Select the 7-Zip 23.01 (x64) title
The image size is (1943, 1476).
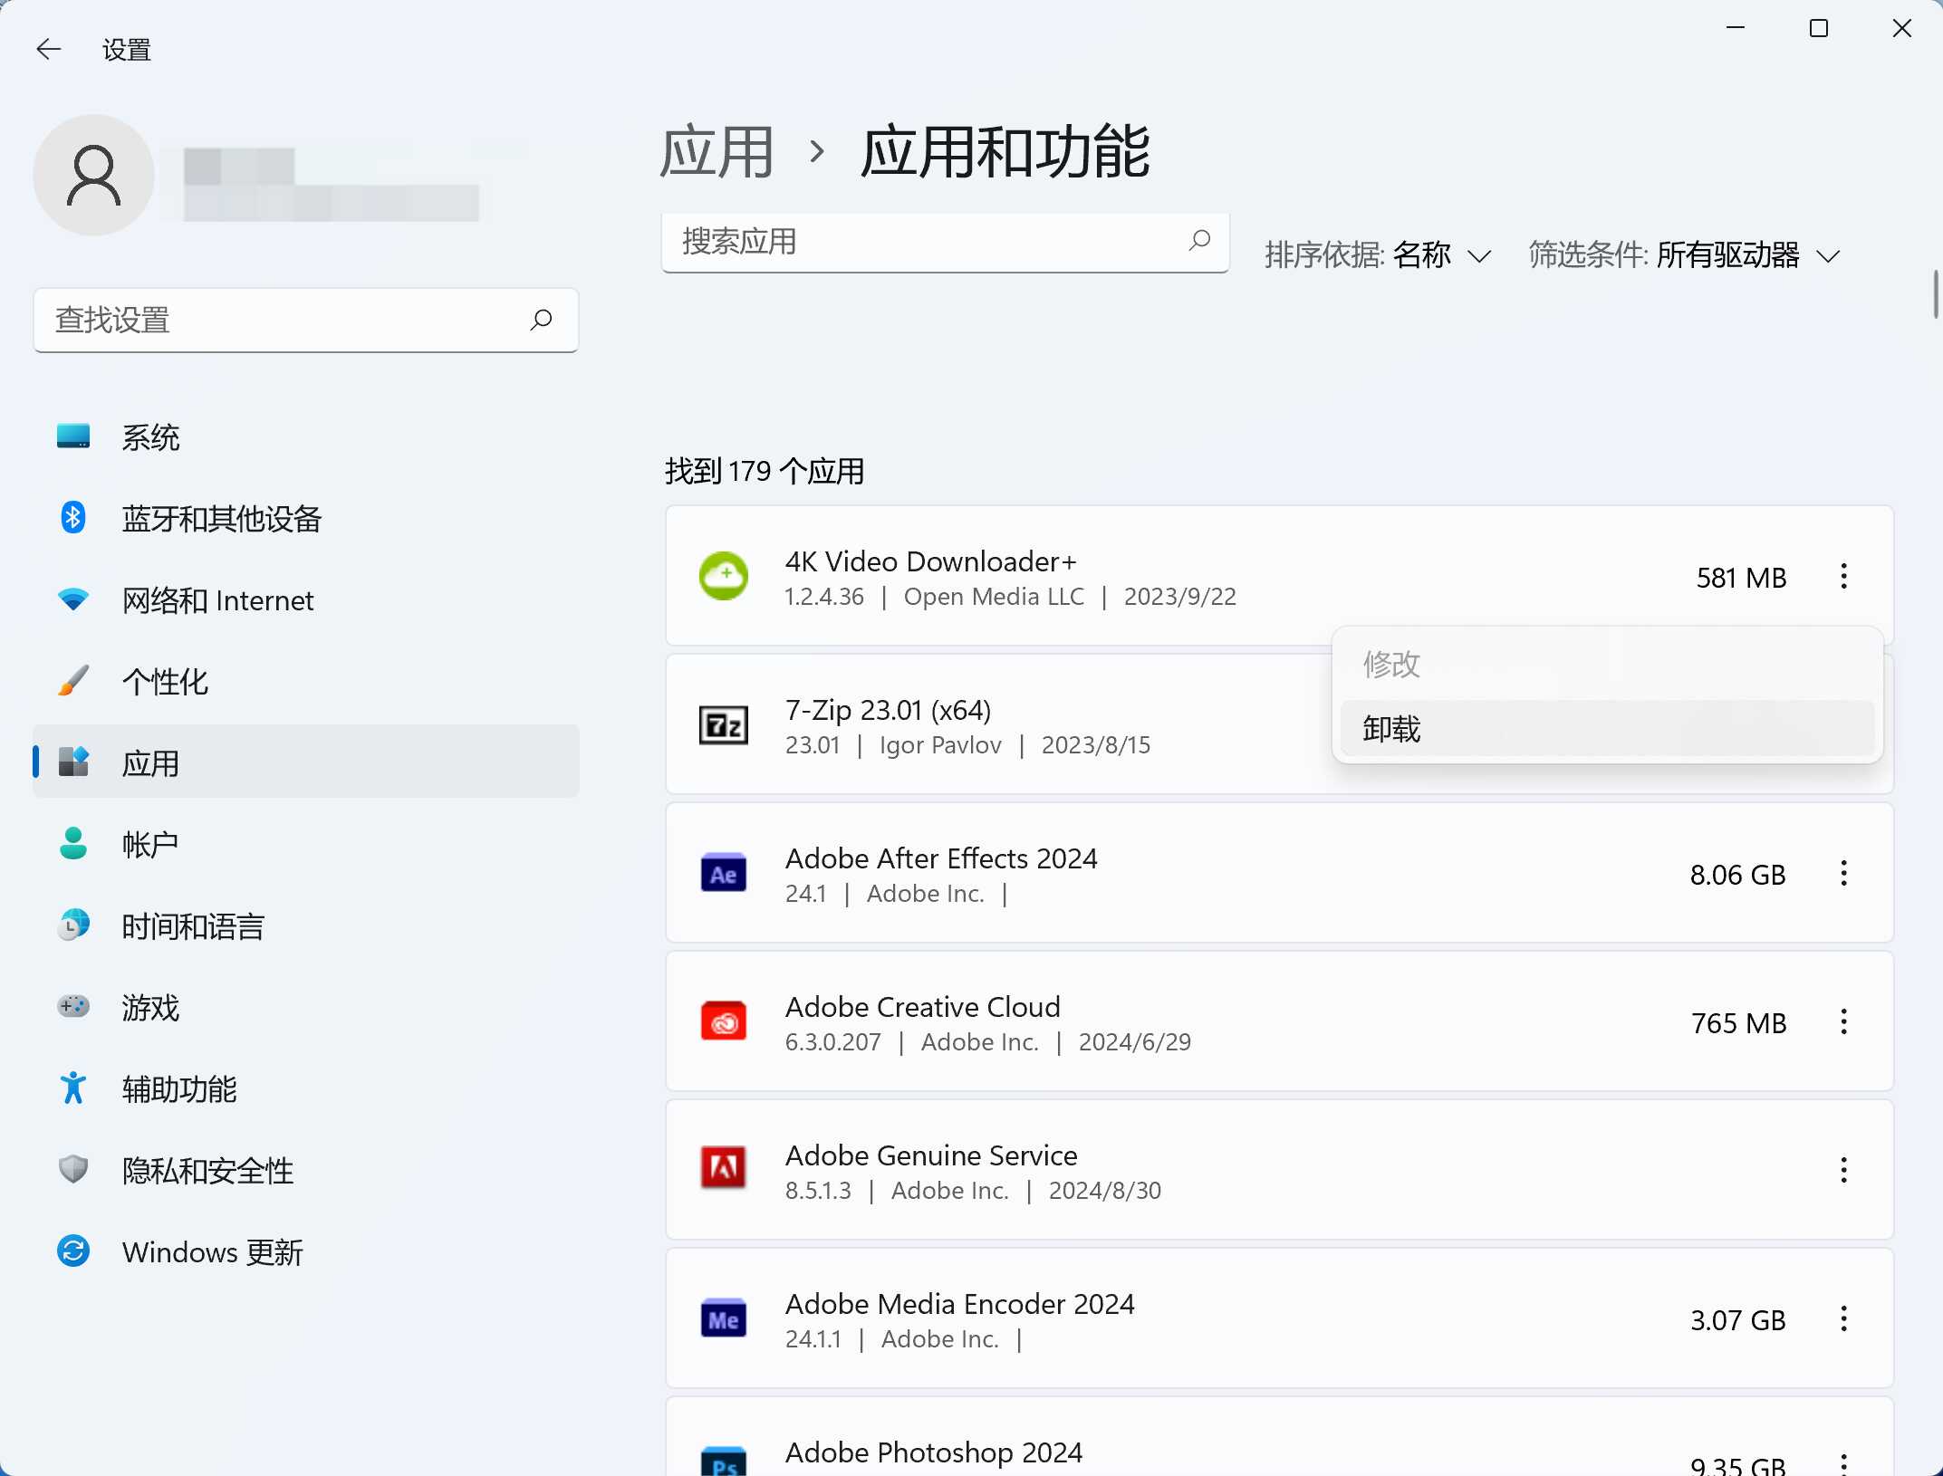tap(888, 710)
